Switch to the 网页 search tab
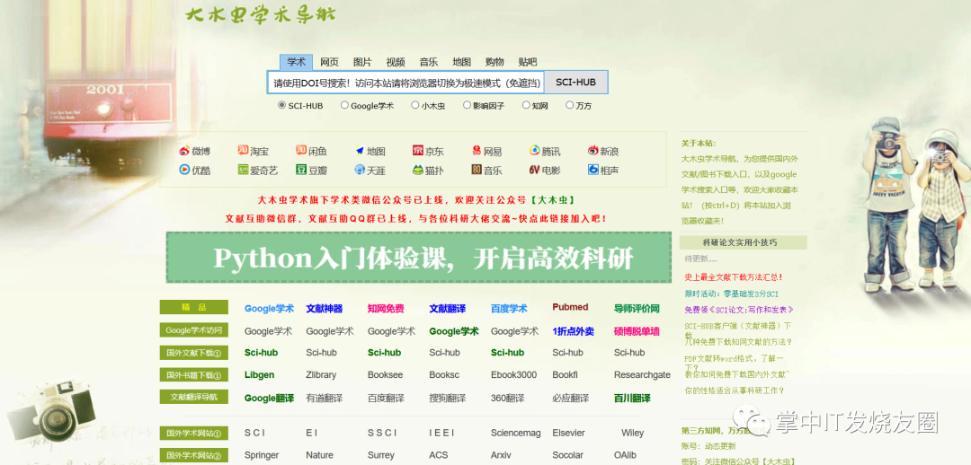Viewport: 971px width, 465px height. tap(329, 62)
